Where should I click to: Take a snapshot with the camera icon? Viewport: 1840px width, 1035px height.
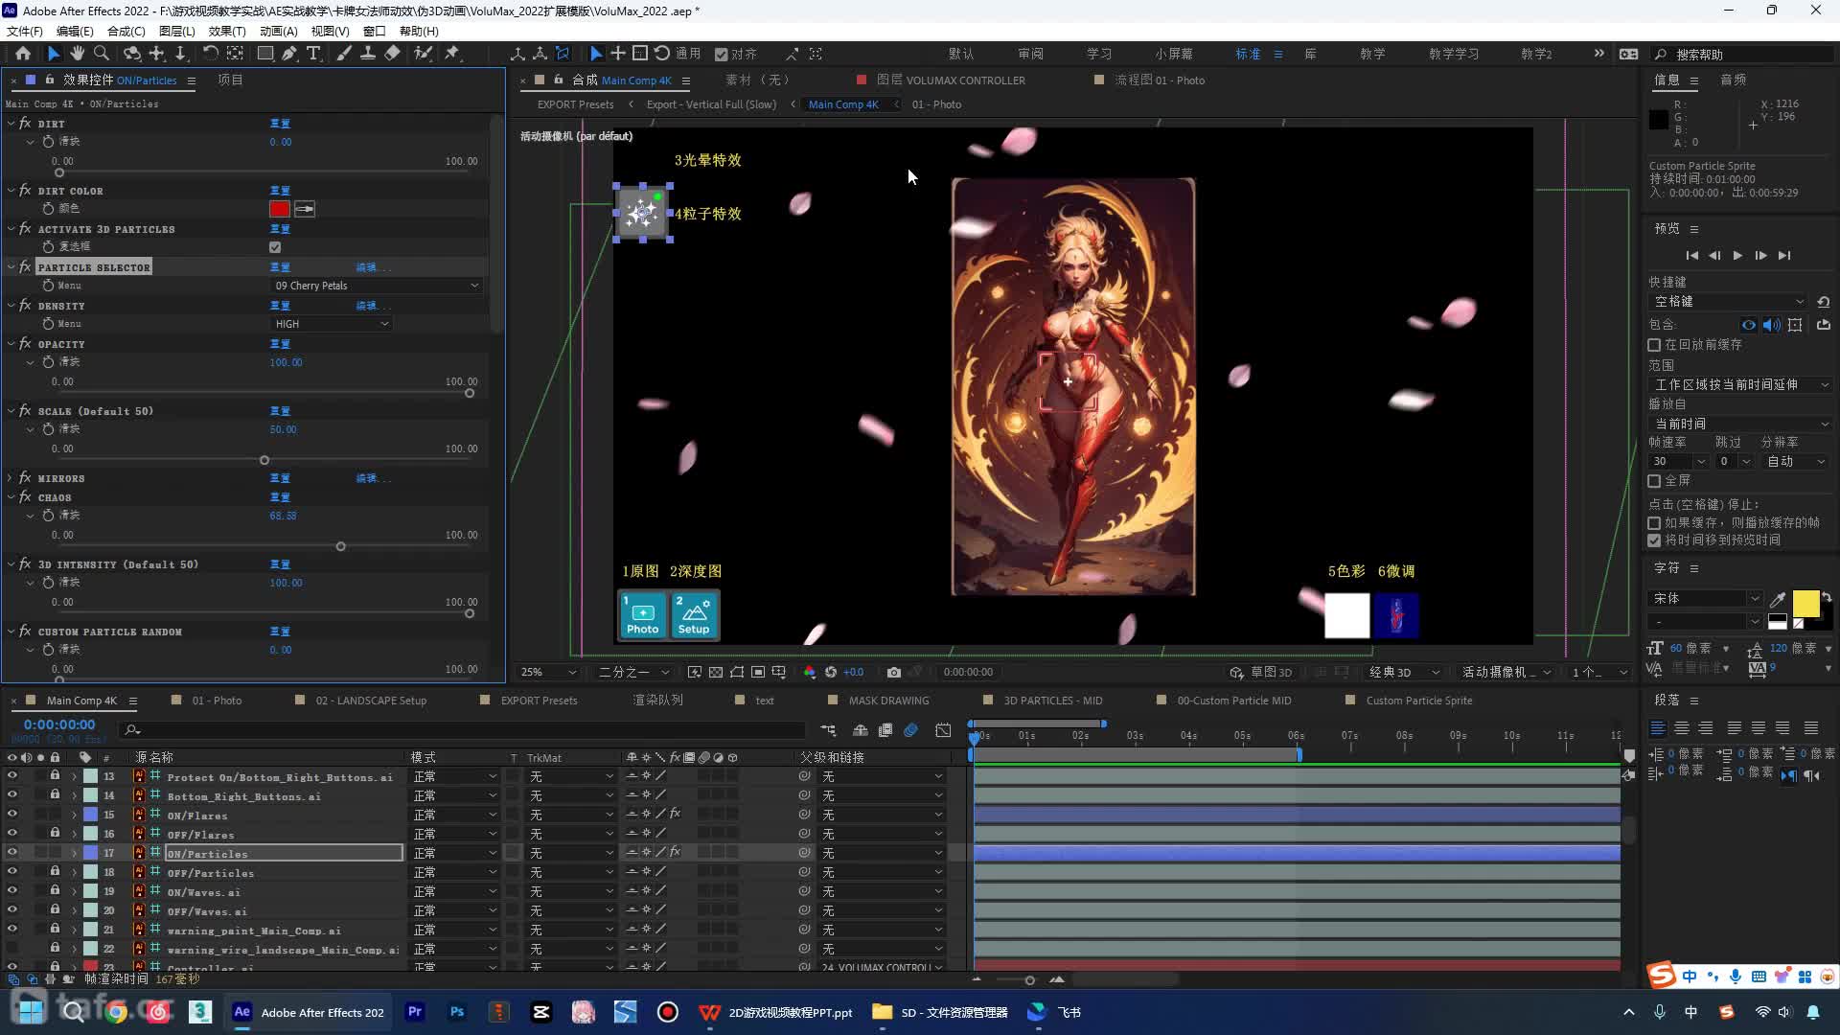pyautogui.click(x=893, y=672)
